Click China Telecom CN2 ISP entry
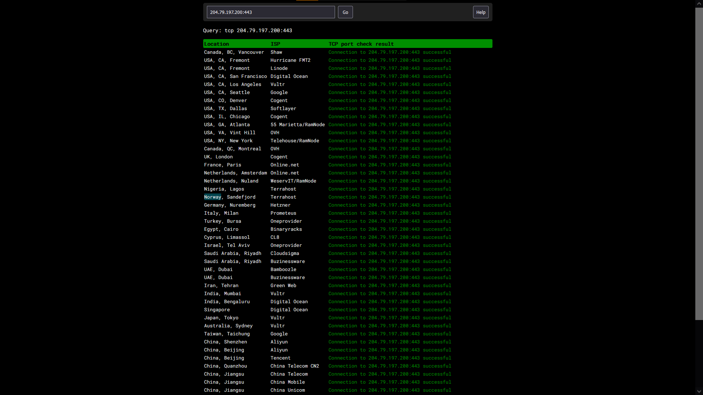The height and width of the screenshot is (395, 703). click(x=294, y=366)
